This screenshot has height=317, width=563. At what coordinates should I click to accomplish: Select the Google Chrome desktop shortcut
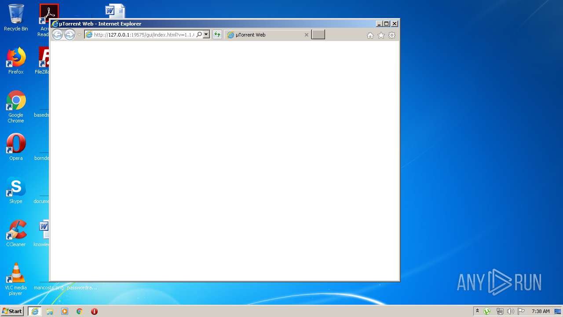pyautogui.click(x=16, y=107)
